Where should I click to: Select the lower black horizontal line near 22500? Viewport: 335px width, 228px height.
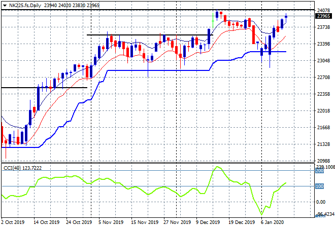[44, 88]
